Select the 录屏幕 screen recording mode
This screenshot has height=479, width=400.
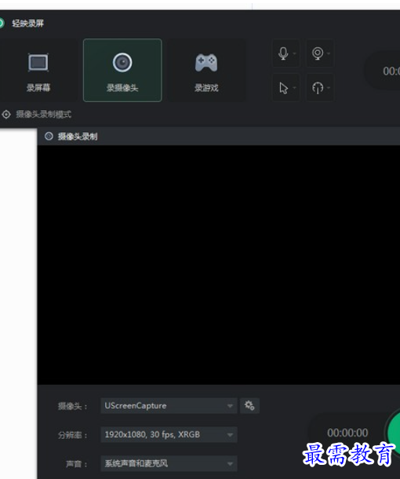tap(38, 70)
